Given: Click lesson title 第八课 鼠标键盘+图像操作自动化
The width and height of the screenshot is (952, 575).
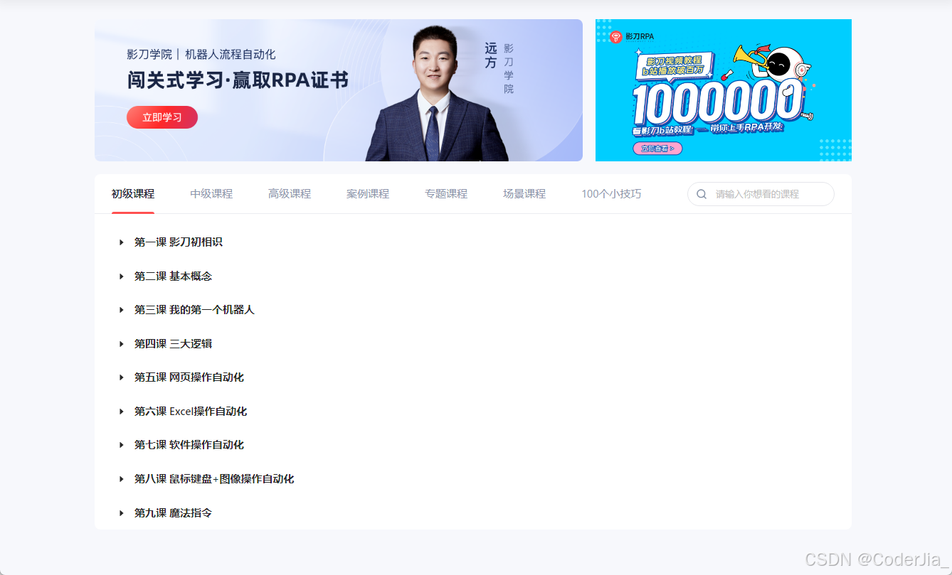Looking at the screenshot, I should point(214,479).
